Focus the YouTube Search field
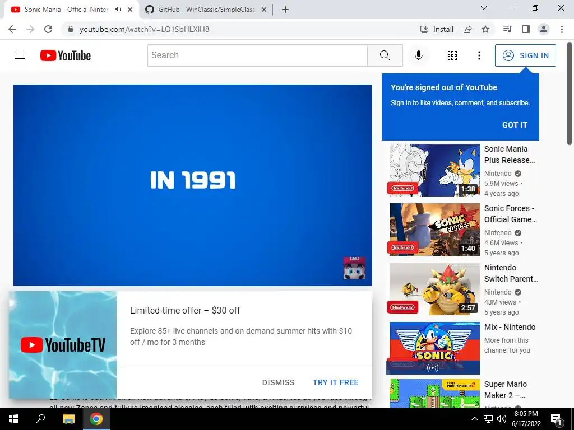The width and height of the screenshot is (574, 430). coord(257,55)
